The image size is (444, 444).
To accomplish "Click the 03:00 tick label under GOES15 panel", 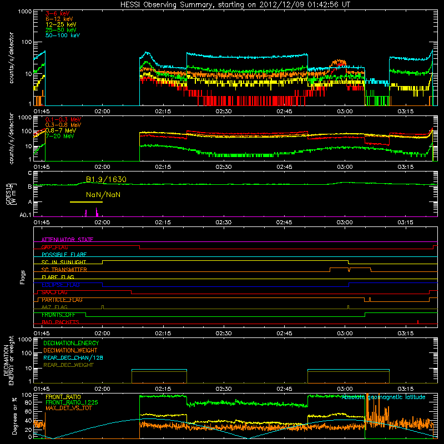I will (x=345, y=223).
